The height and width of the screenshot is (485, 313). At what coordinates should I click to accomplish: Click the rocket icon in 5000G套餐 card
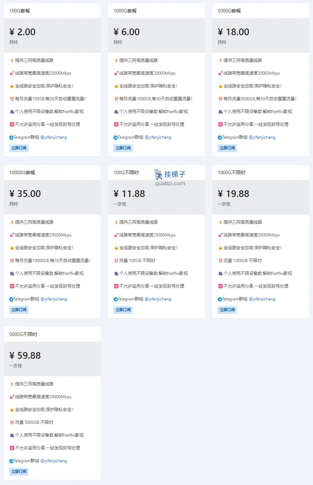click(220, 73)
